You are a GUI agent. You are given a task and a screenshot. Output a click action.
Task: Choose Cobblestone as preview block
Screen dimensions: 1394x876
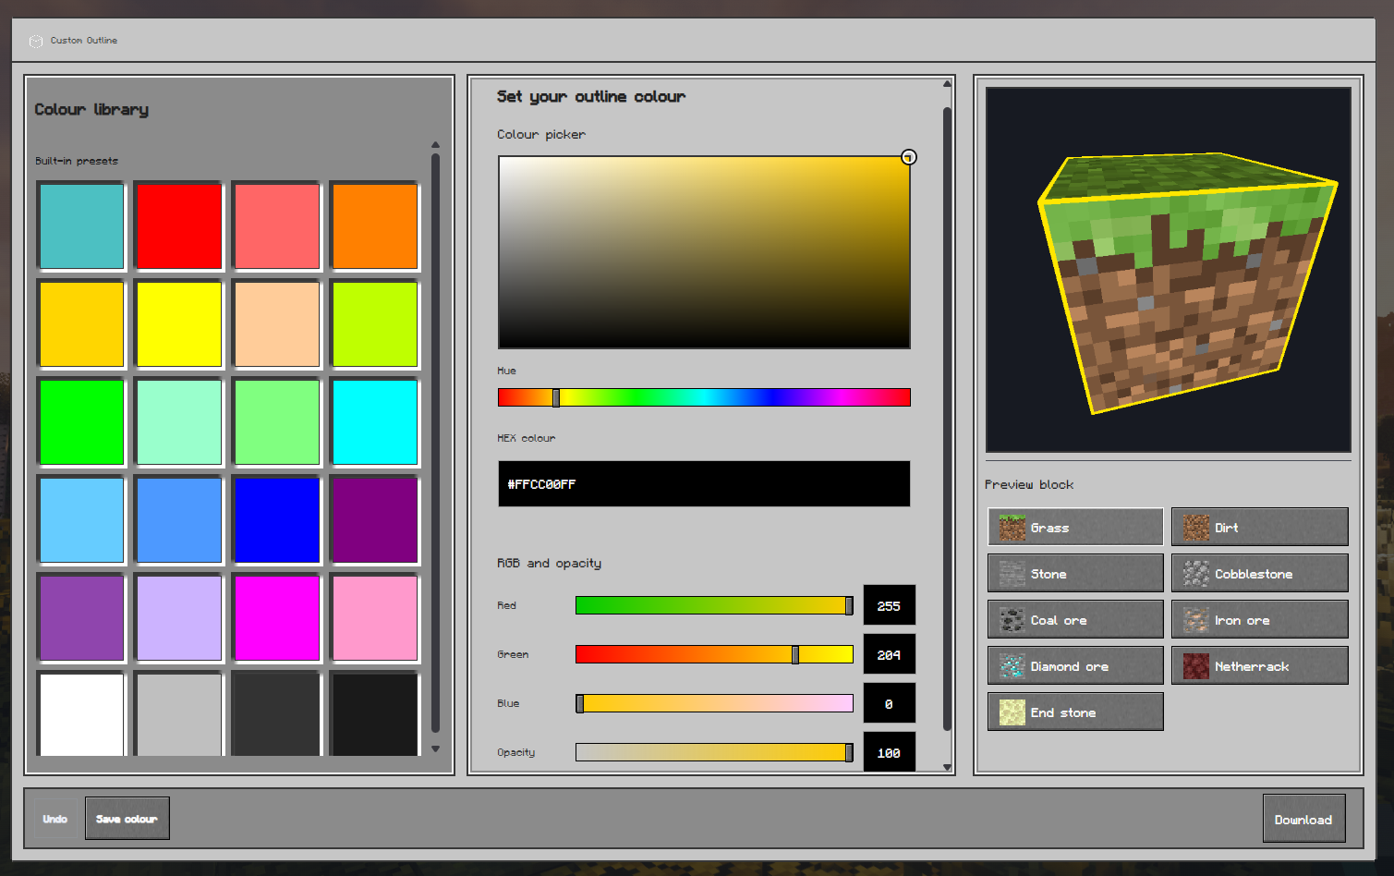click(x=1259, y=573)
